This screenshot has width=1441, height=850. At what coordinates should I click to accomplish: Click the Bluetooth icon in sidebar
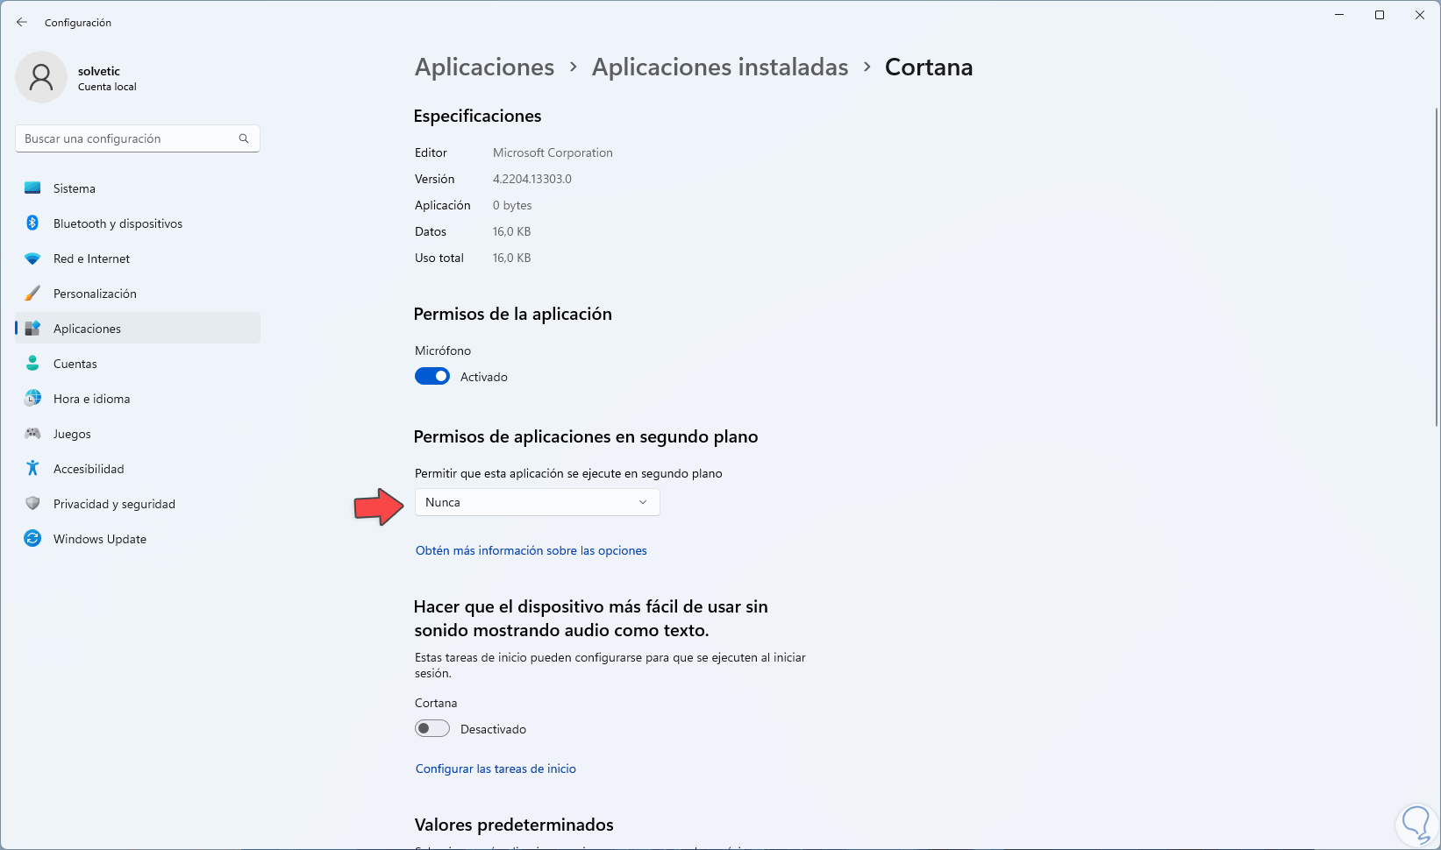[x=32, y=223]
